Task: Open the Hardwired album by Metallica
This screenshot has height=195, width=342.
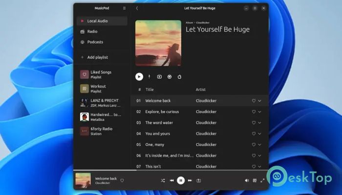Action: (x=102, y=117)
